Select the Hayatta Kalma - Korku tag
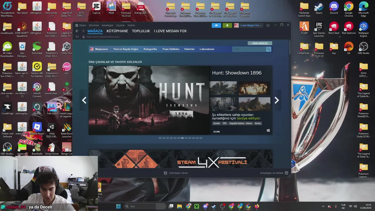The image size is (375, 211). pyautogui.click(x=241, y=123)
